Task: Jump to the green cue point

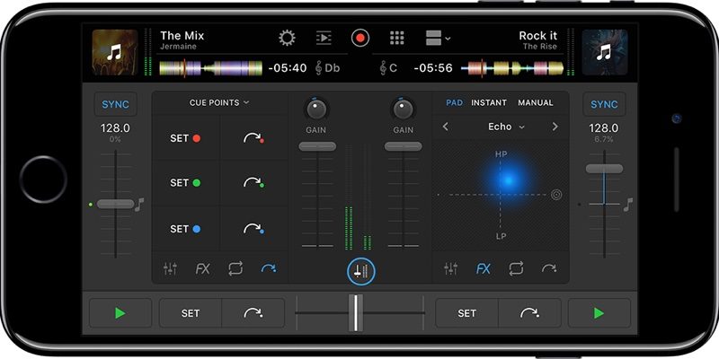Action: pyautogui.click(x=253, y=183)
